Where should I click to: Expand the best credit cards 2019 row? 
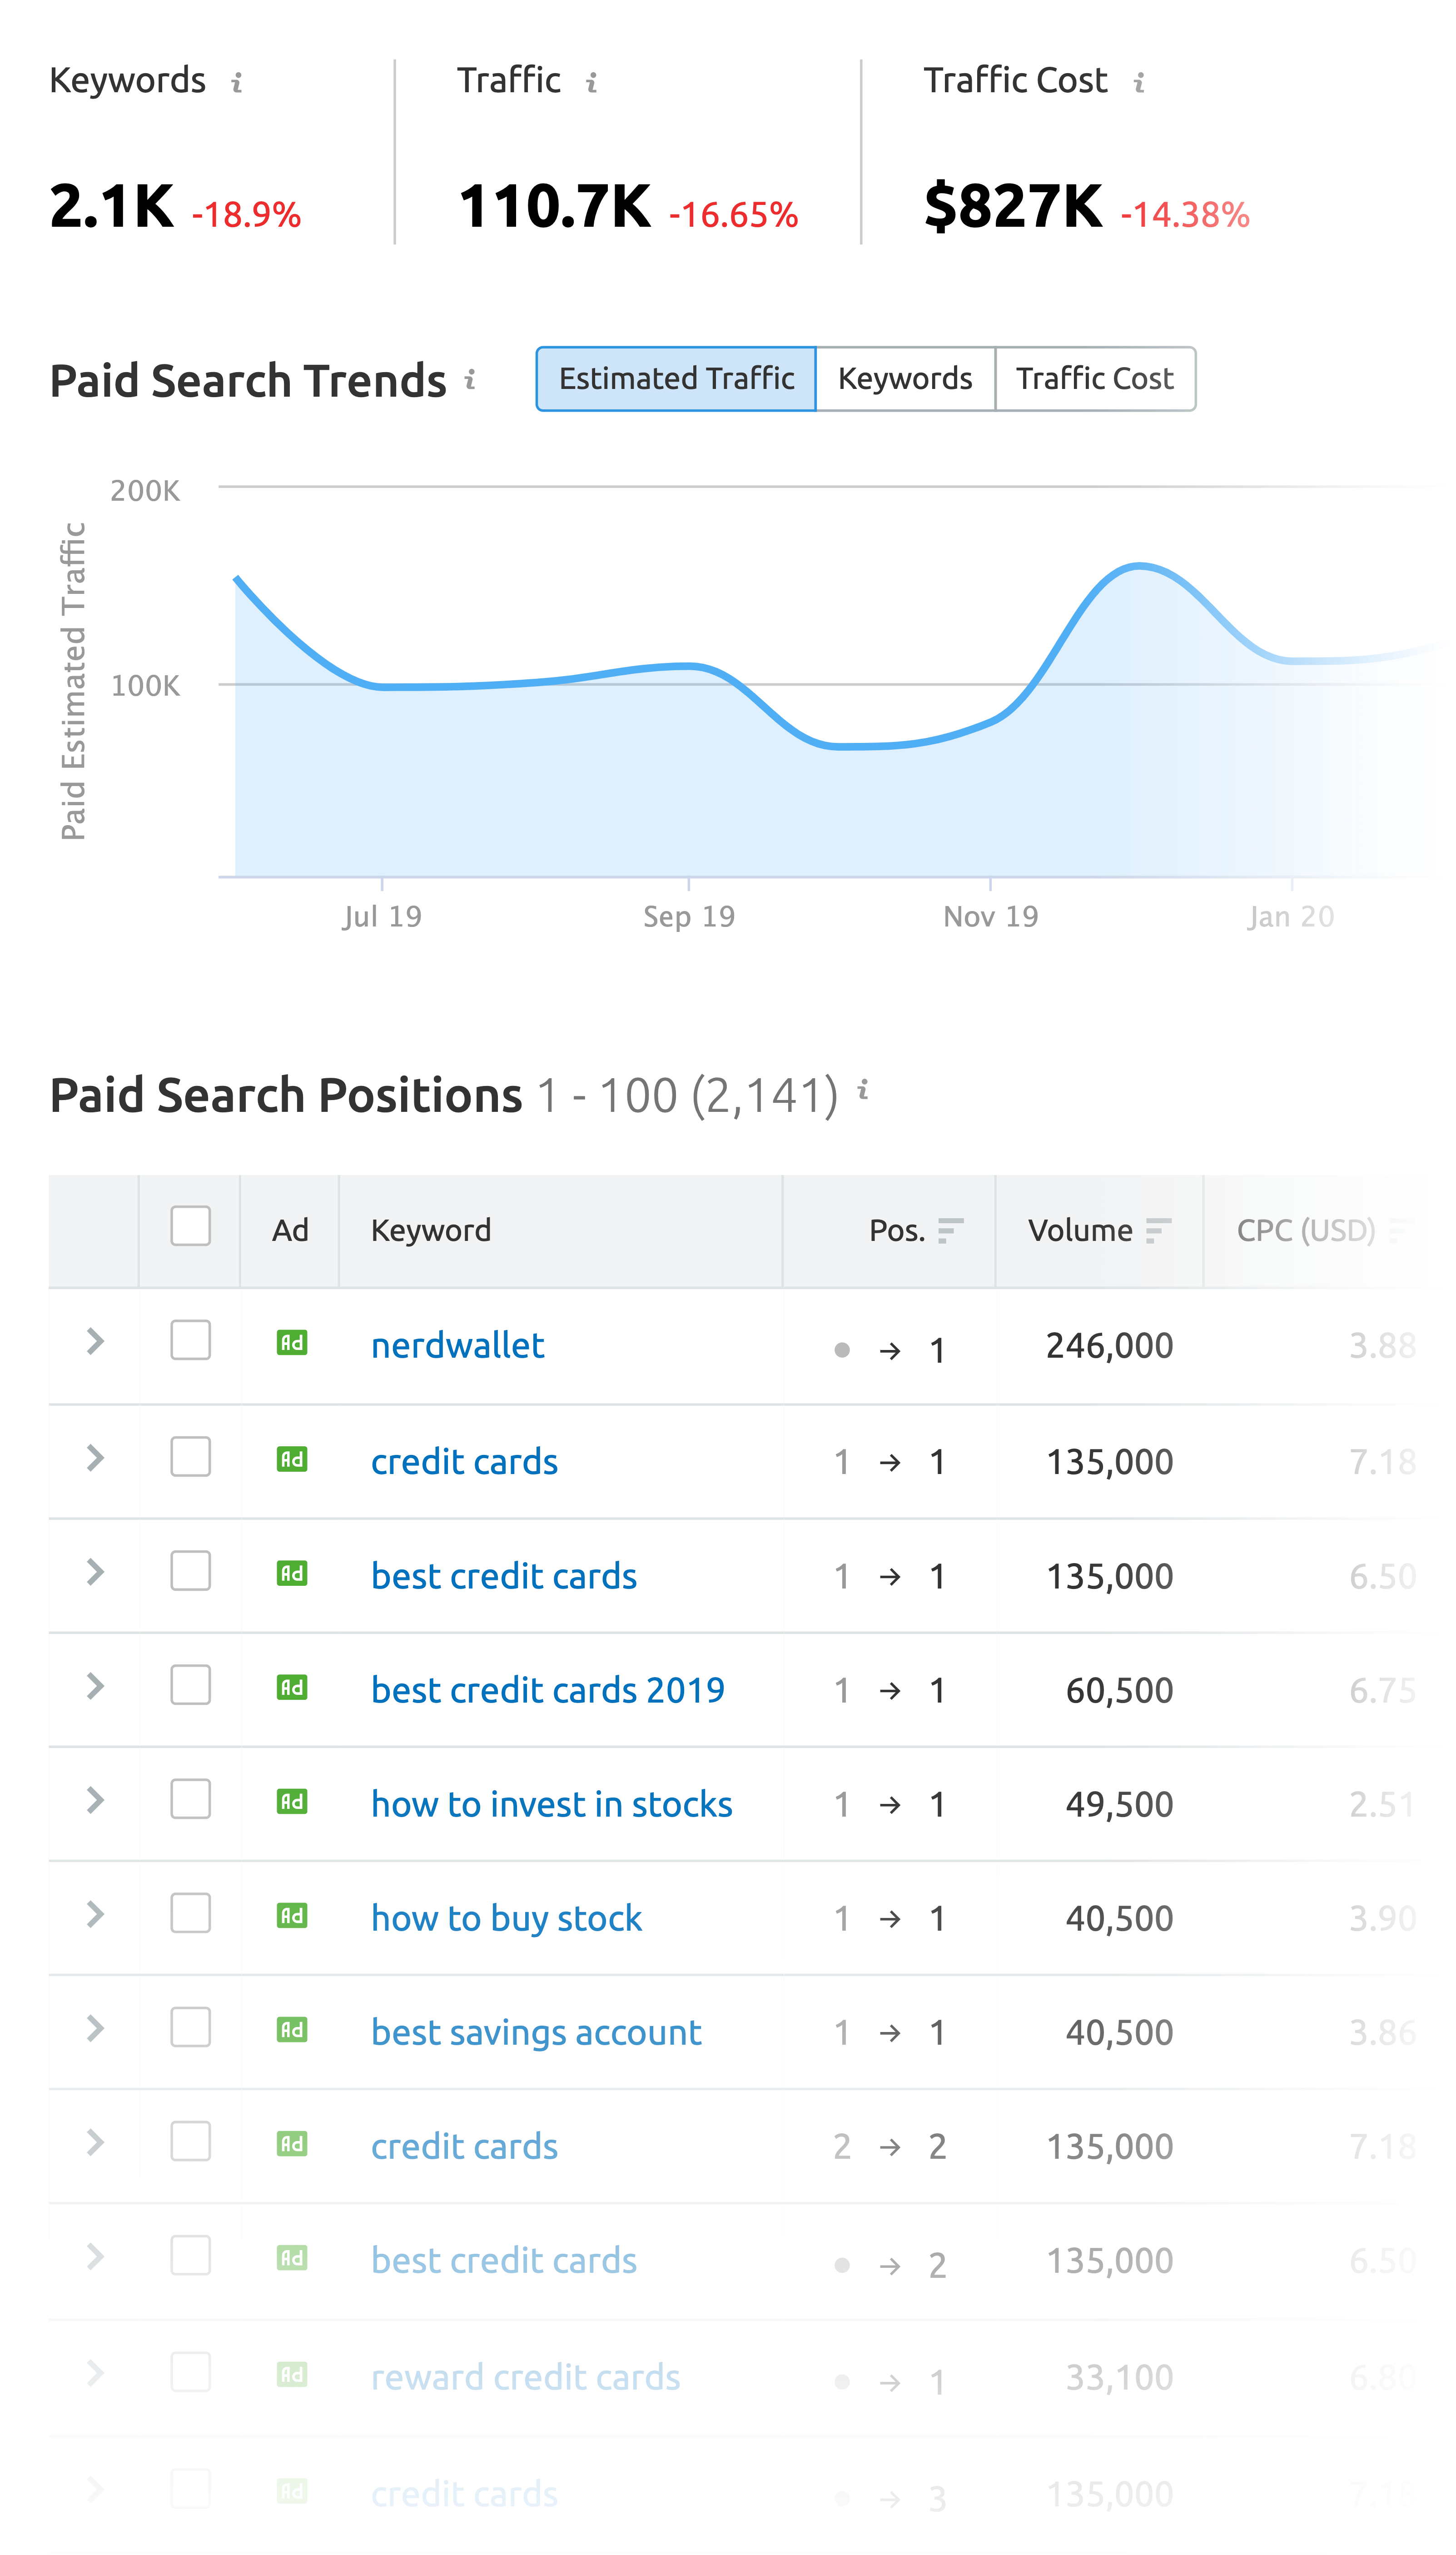point(95,1686)
